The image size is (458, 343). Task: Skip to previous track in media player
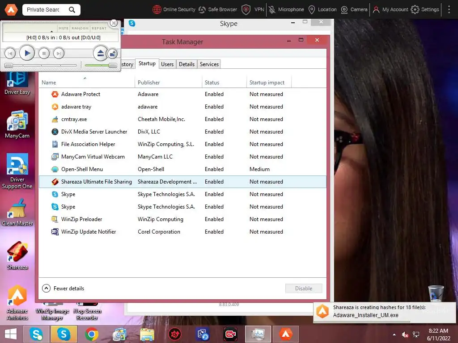(x=10, y=54)
